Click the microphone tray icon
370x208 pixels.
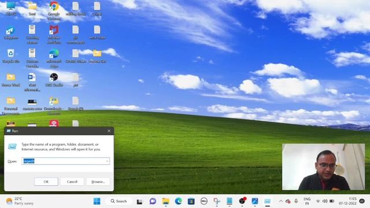(x=296, y=201)
